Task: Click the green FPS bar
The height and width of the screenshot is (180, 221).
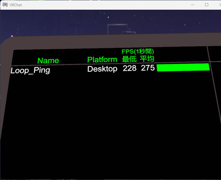Action: point(183,67)
